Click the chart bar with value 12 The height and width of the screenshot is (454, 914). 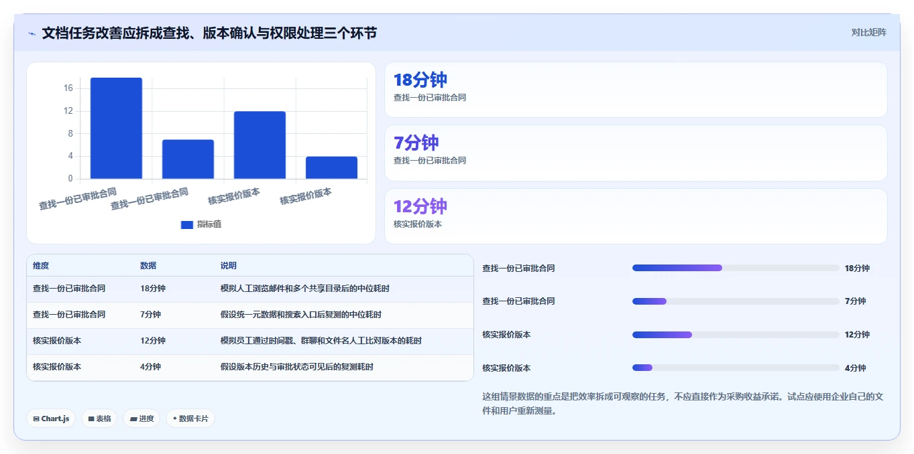pyautogui.click(x=260, y=145)
